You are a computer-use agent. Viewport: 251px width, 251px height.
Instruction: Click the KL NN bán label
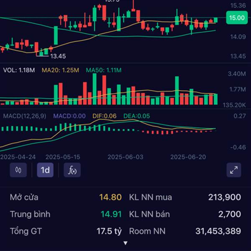click(149, 214)
